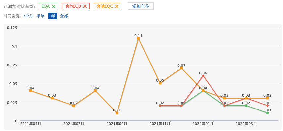Image resolution: width=283 pixels, height=131 pixels.
Task: Click the 添加车型 button
Action: [141, 6]
